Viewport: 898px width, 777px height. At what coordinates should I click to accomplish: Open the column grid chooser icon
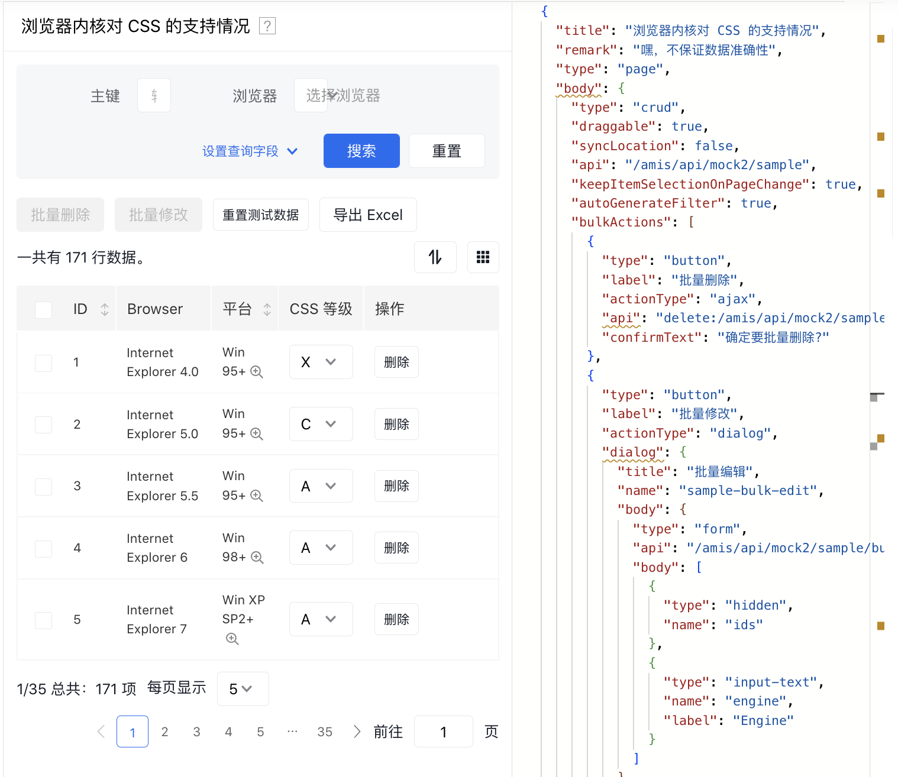483,257
